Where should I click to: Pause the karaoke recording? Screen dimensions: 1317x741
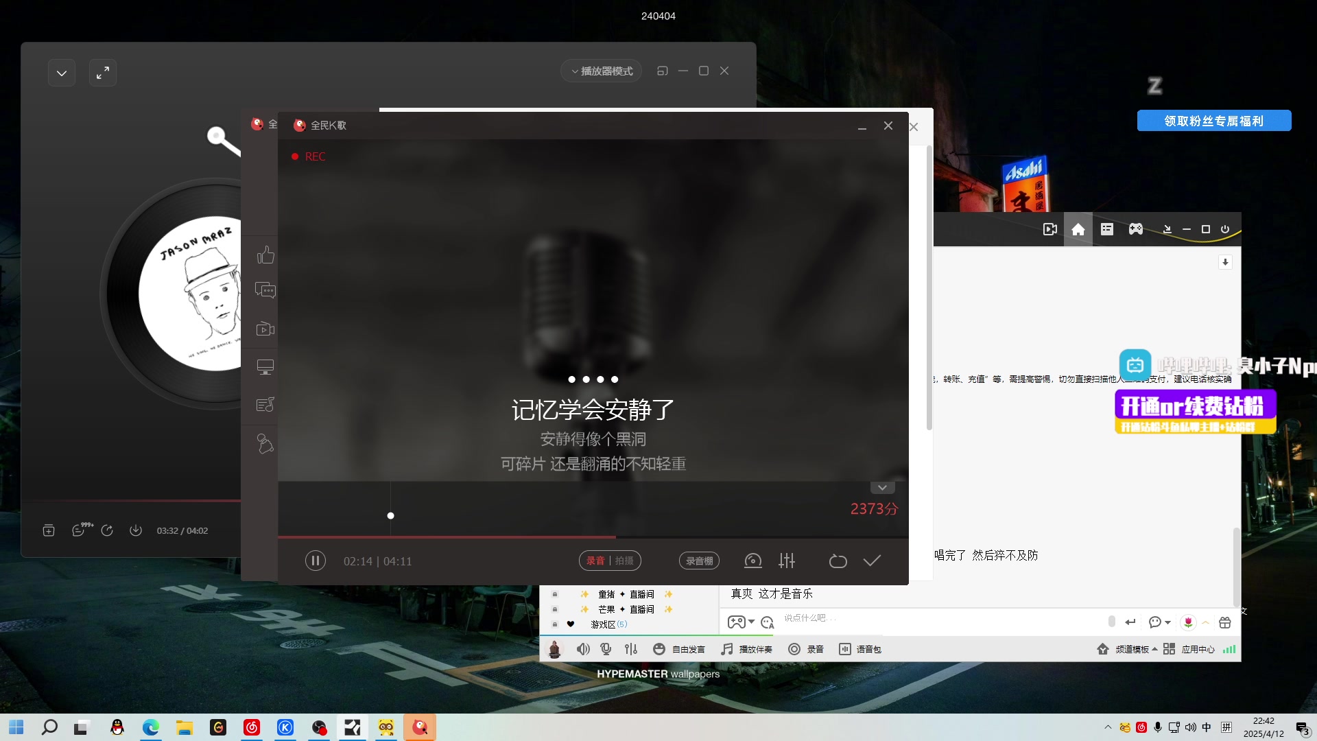(x=315, y=561)
